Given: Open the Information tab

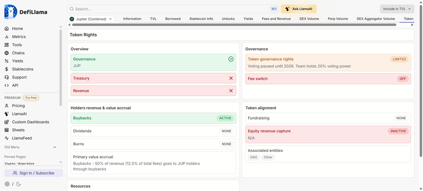Looking at the screenshot, I should point(132,19).
